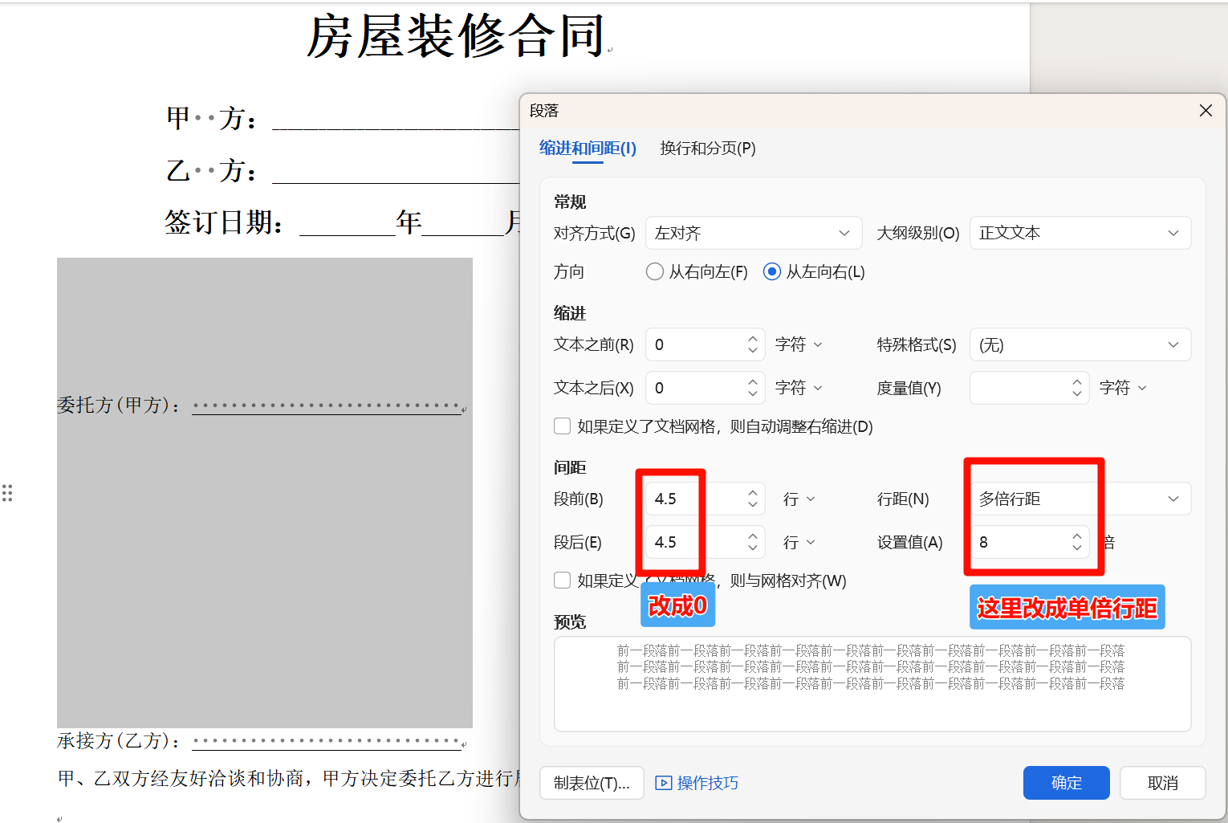Open the 行 unit dropdown next to 段前

tap(797, 499)
